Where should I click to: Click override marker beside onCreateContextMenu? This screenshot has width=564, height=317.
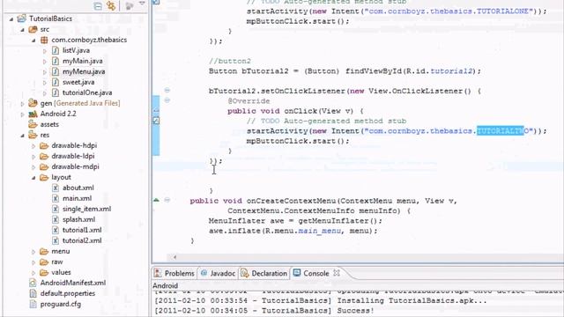click(157, 200)
